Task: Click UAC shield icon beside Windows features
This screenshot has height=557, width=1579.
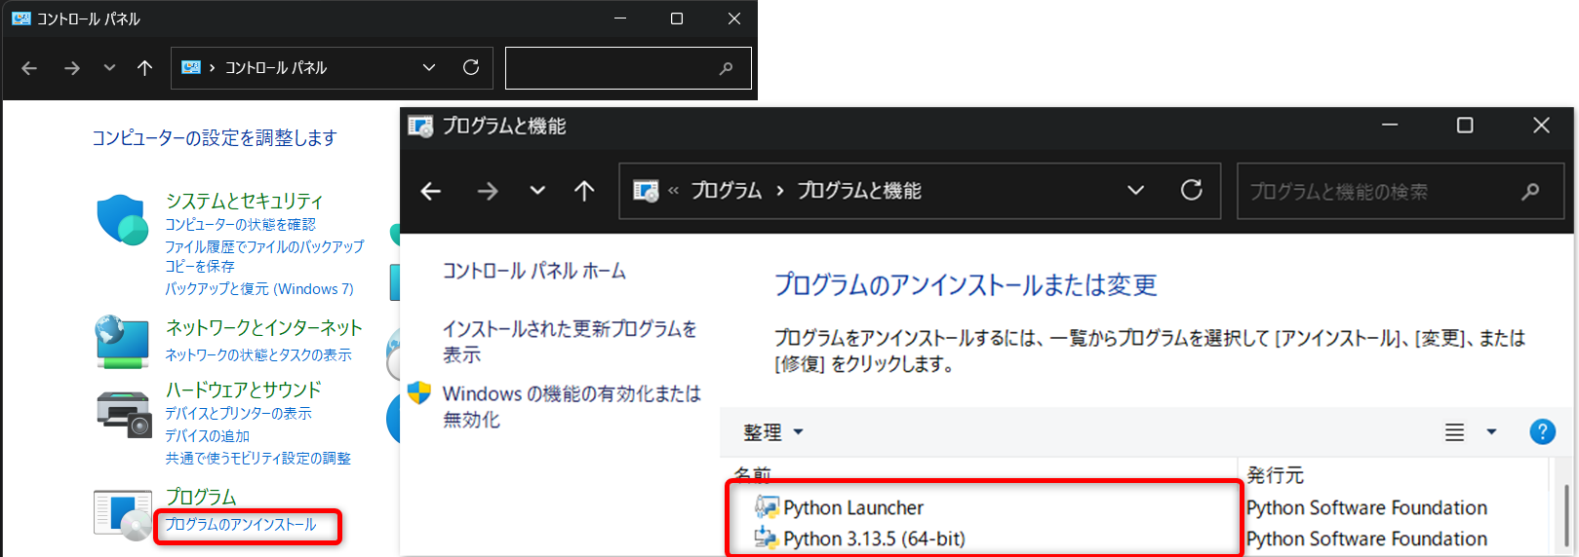Action: [x=419, y=392]
